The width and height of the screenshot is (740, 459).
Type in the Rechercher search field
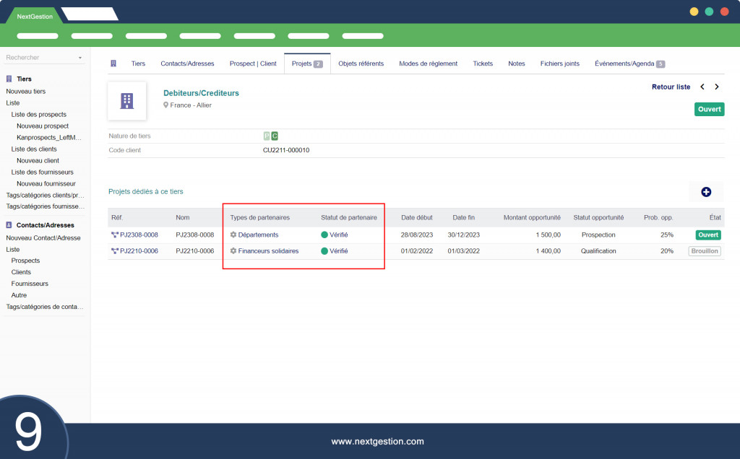pyautogui.click(x=40, y=58)
